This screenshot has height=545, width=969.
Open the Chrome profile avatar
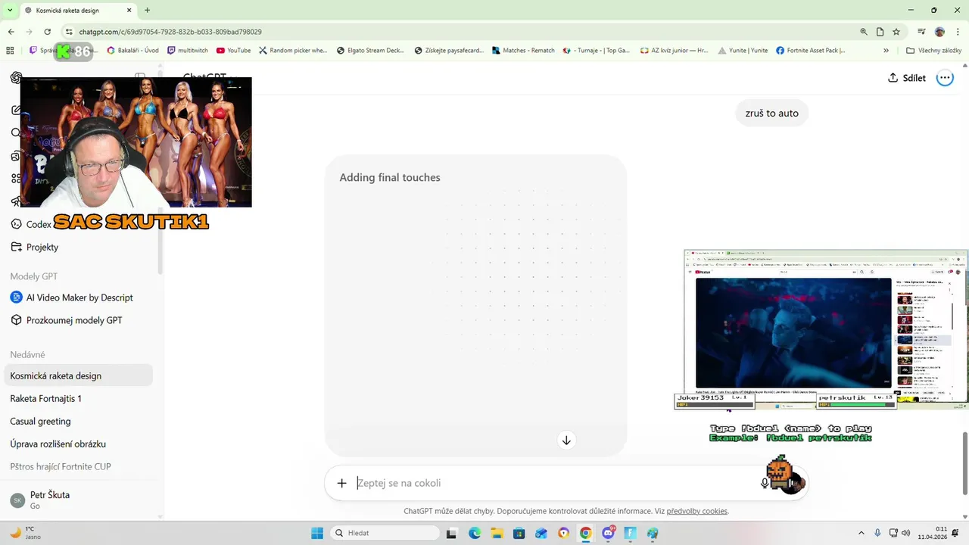pos(939,32)
